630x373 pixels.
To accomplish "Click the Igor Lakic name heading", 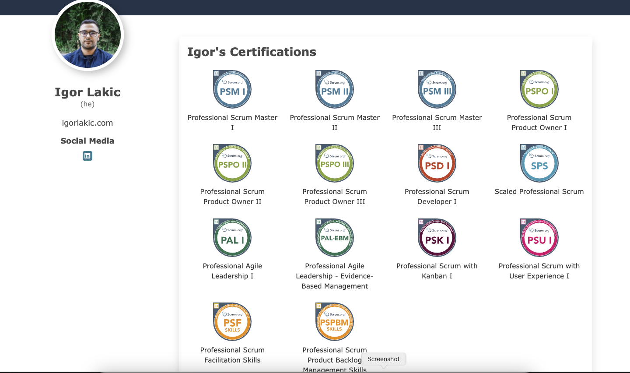I will (87, 92).
